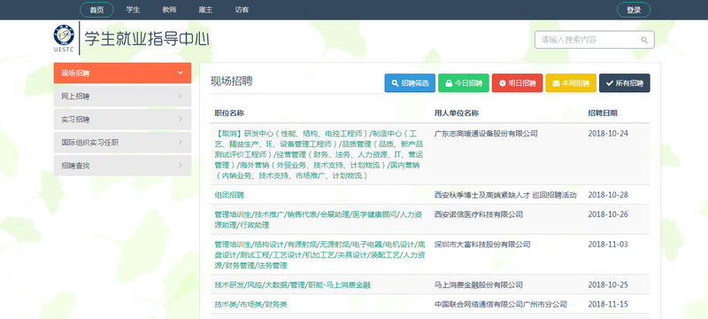The width and height of the screenshot is (708, 319).
Task: Click the UESTC university logo
Action: coord(64,39)
